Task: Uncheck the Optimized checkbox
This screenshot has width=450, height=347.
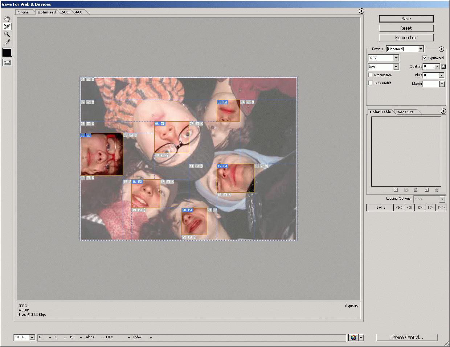Action: 425,58
